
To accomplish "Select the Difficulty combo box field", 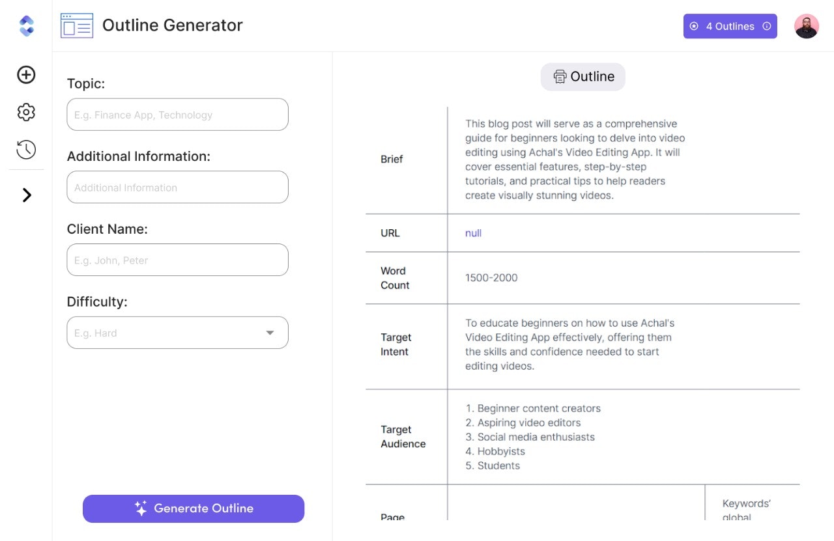I will click(178, 333).
